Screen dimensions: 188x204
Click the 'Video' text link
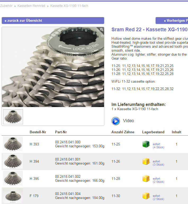pos(128,121)
